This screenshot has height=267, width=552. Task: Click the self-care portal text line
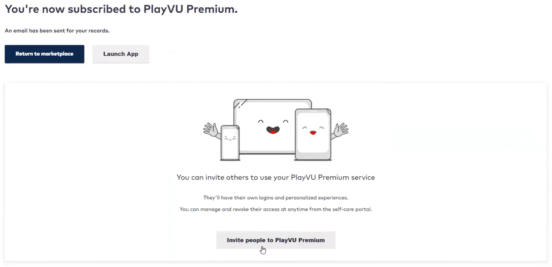click(276, 209)
